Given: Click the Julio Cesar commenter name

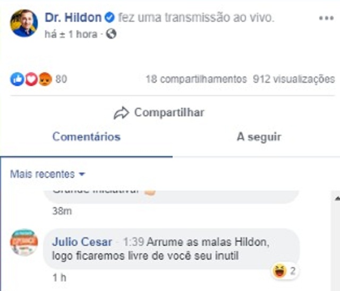Looking at the screenshot, I should [82, 242].
